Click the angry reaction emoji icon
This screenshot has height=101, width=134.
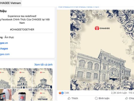60,93
